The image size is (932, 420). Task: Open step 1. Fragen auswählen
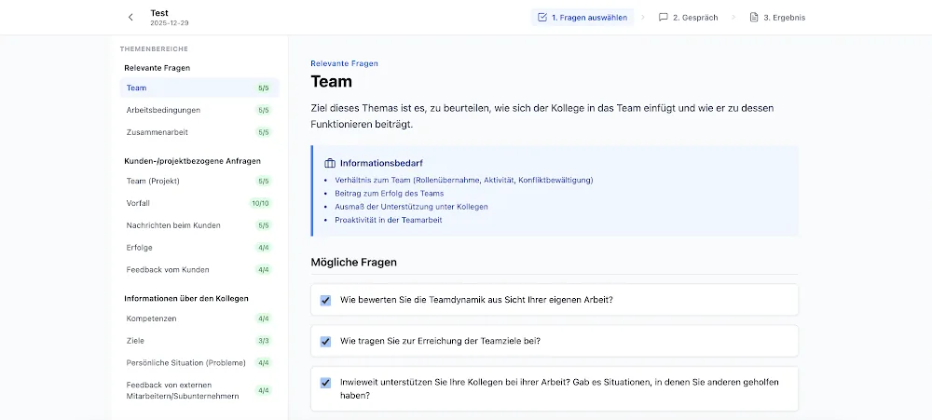click(582, 17)
